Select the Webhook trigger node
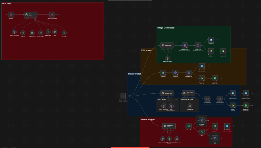 [x=11, y=14]
